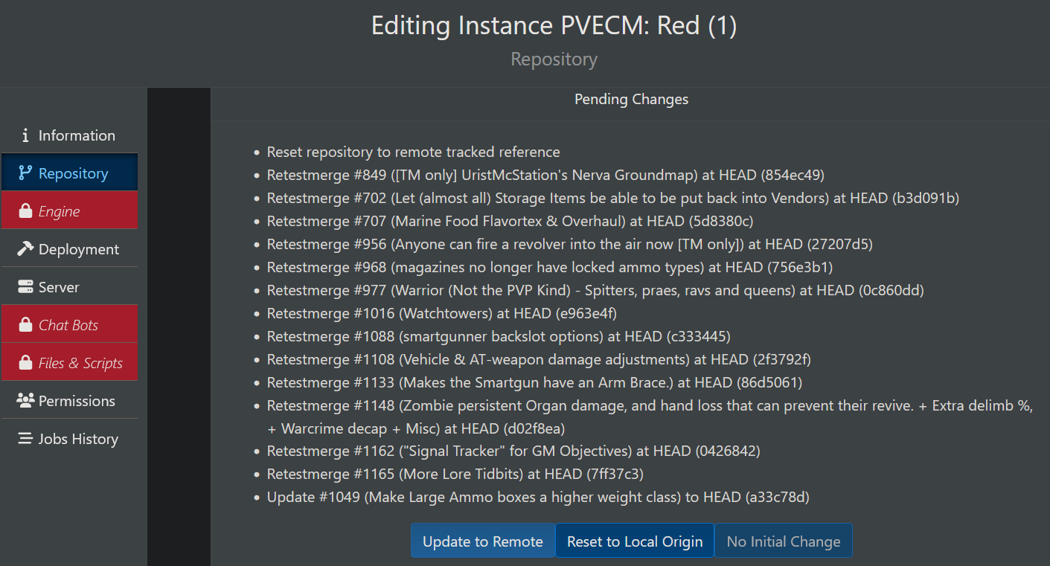Click the Reset to Local Origin button
1050x566 pixels.
[x=635, y=541]
